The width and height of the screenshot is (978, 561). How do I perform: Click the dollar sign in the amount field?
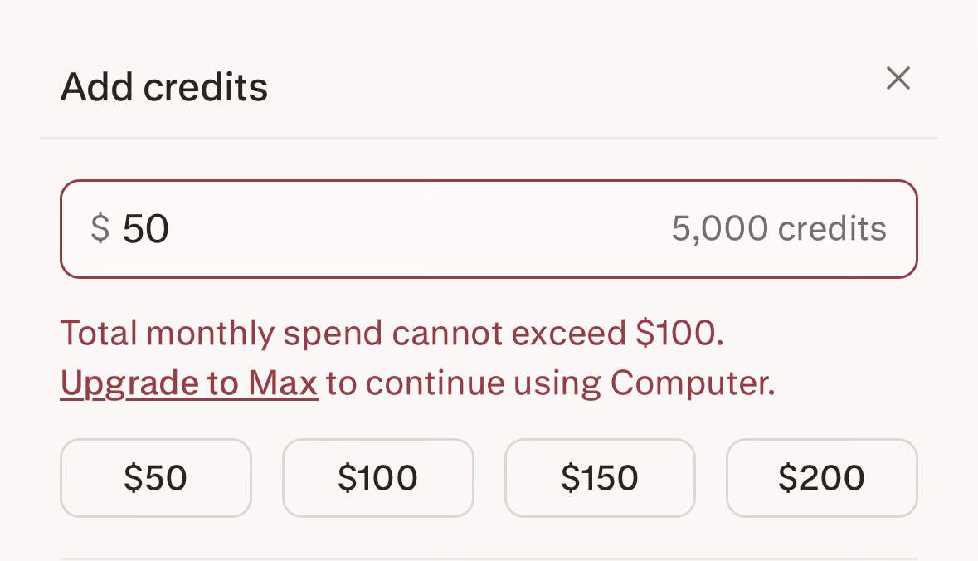tap(100, 228)
